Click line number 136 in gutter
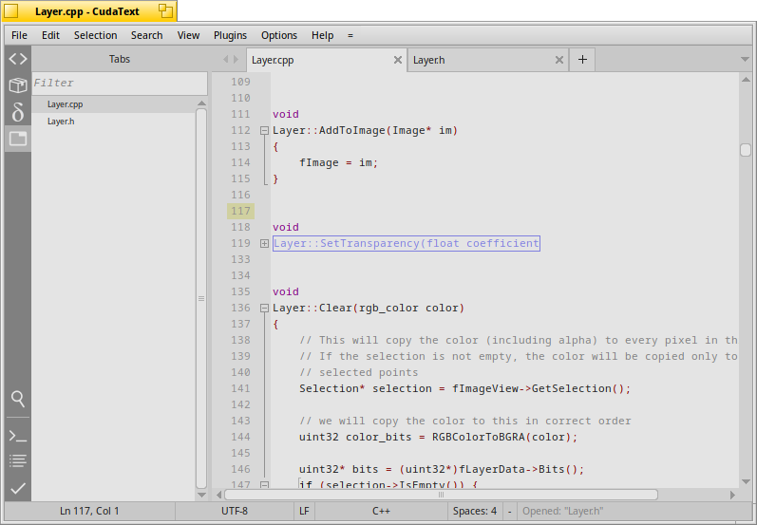Image resolution: width=757 pixels, height=525 pixels. coord(240,308)
